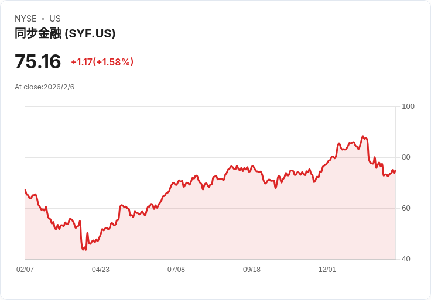Click the 09/18 date label on the x-axis
Image resolution: width=431 pixels, height=300 pixels.
point(251,269)
